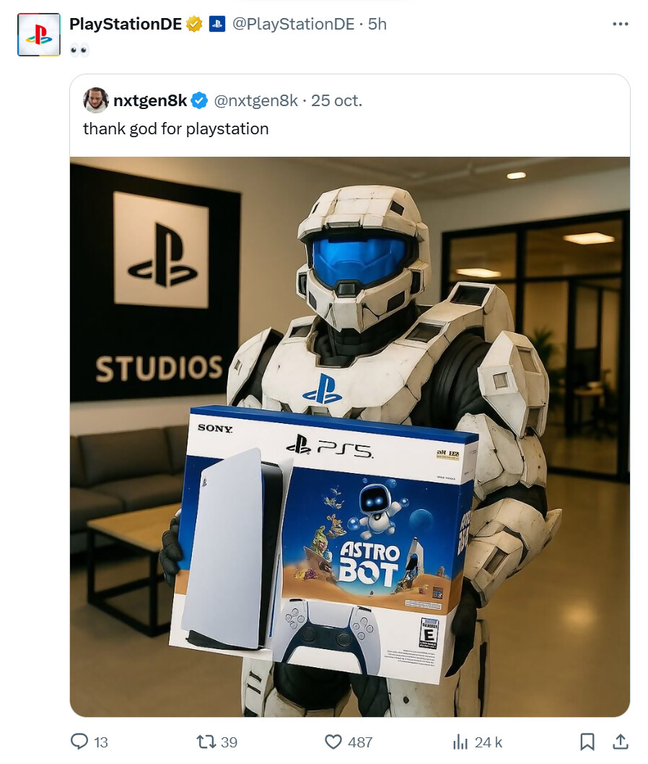
Task: Click the reply speech bubble icon
Action: (x=79, y=742)
